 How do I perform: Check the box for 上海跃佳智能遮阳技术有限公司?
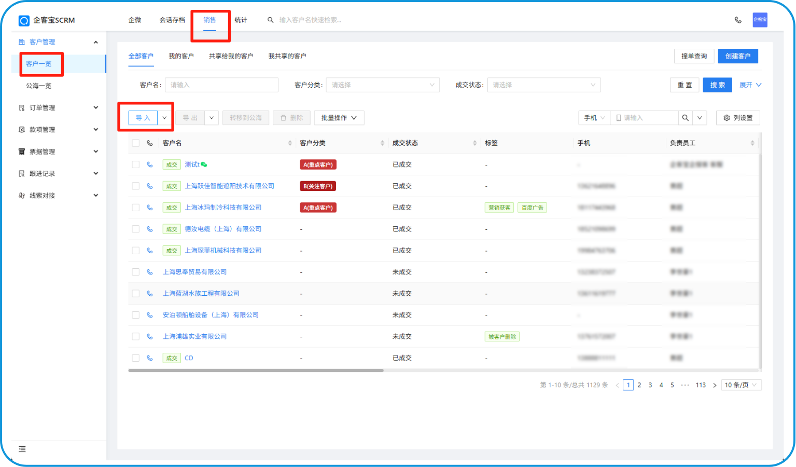coord(136,186)
